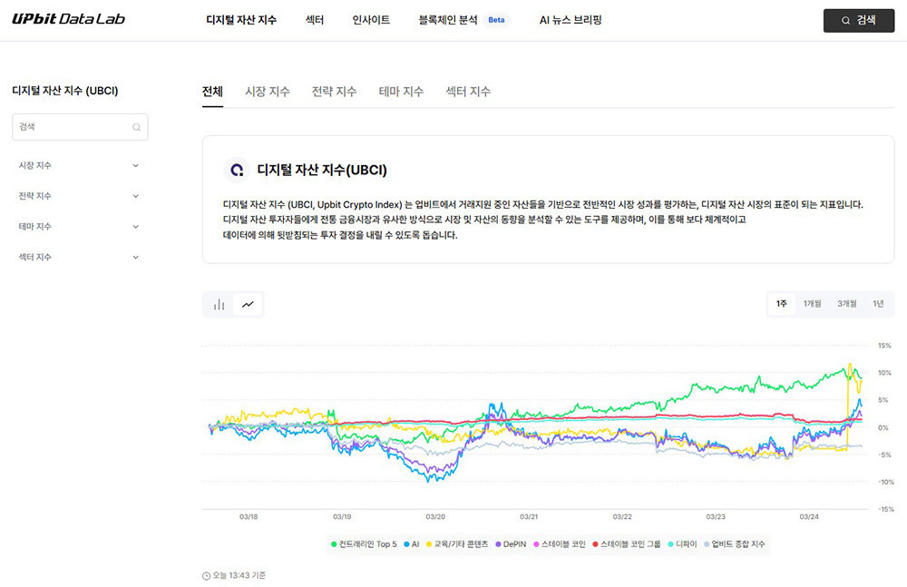The width and height of the screenshot is (907, 587).
Task: Select the 전체 tab
Action: pyautogui.click(x=212, y=92)
